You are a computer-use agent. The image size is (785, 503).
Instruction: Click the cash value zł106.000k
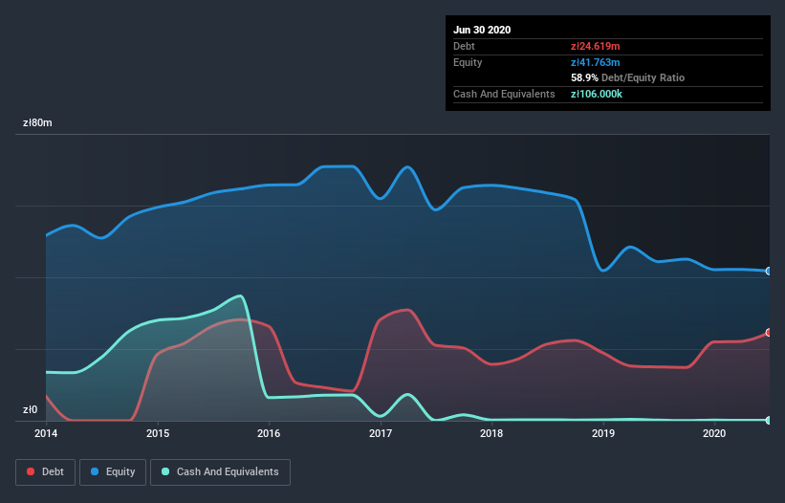pos(597,94)
